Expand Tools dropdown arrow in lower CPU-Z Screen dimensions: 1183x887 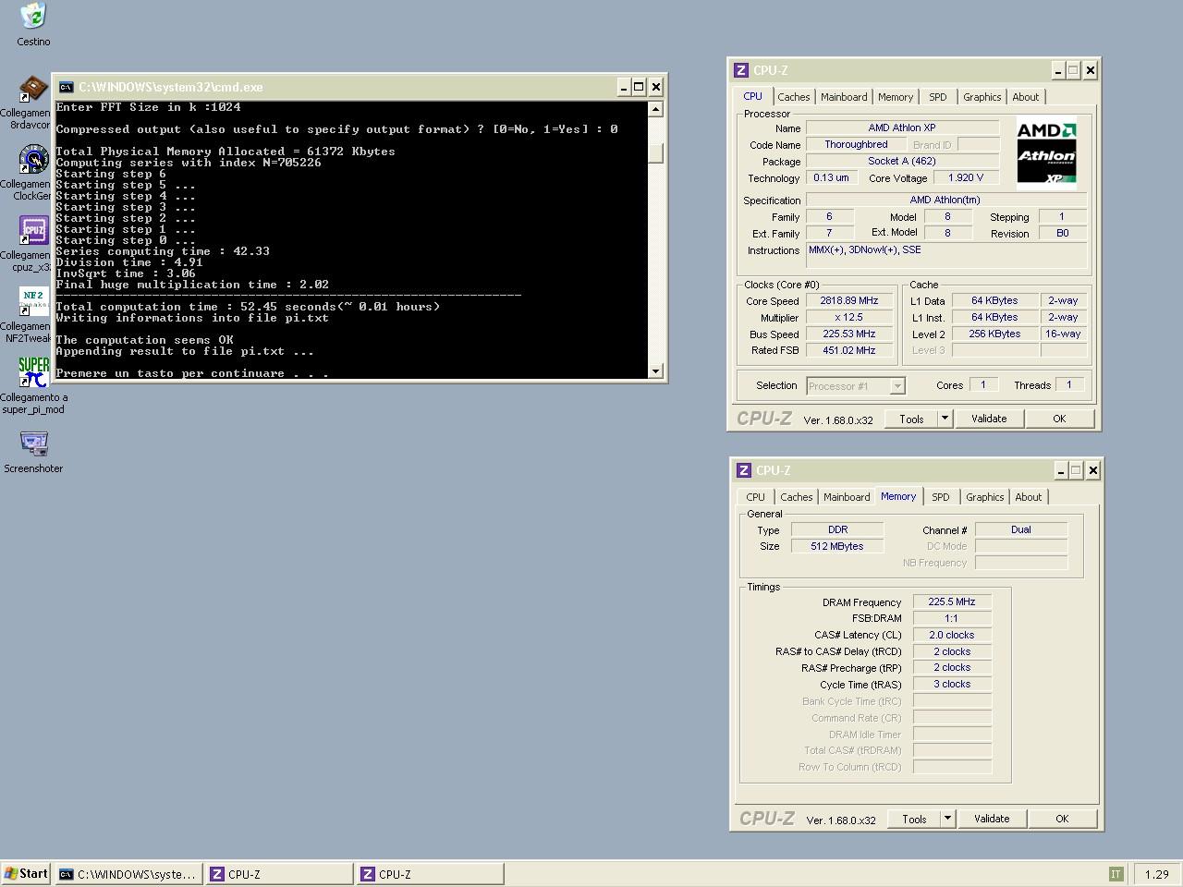pyautogui.click(x=947, y=819)
